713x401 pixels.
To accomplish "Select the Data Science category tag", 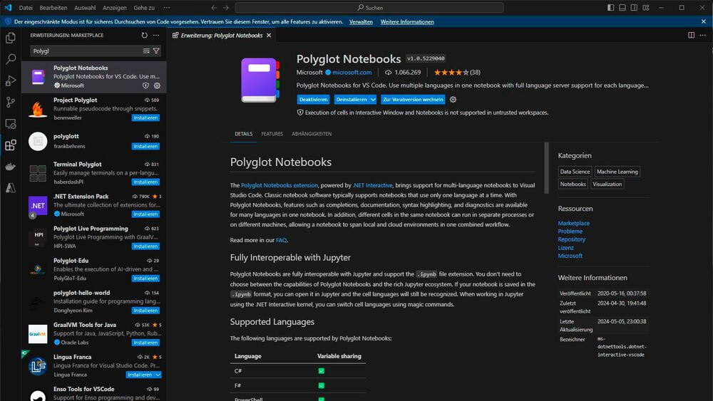I will [575, 172].
